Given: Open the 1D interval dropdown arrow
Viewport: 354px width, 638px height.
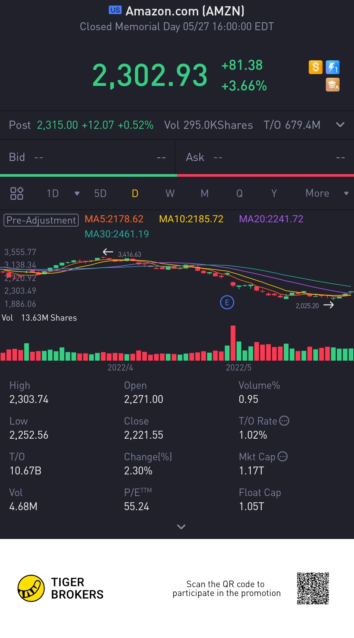Looking at the screenshot, I should click(x=77, y=193).
